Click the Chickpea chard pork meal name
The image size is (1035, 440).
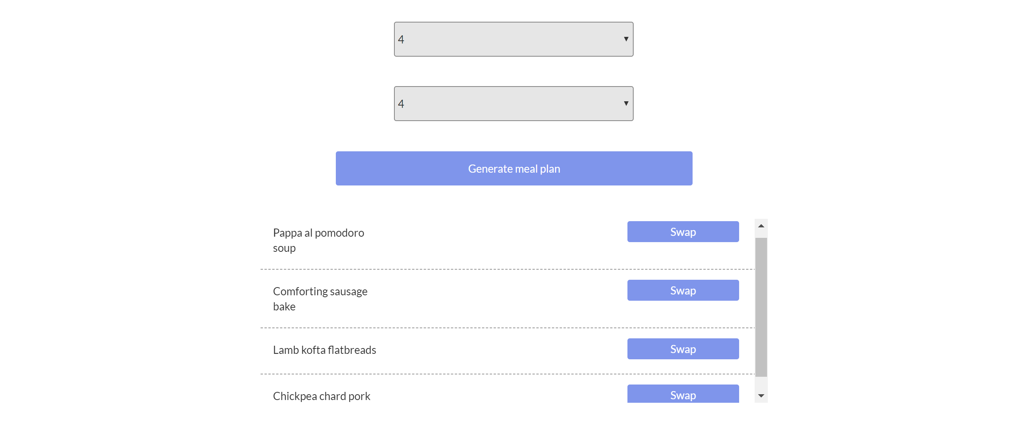(321, 396)
